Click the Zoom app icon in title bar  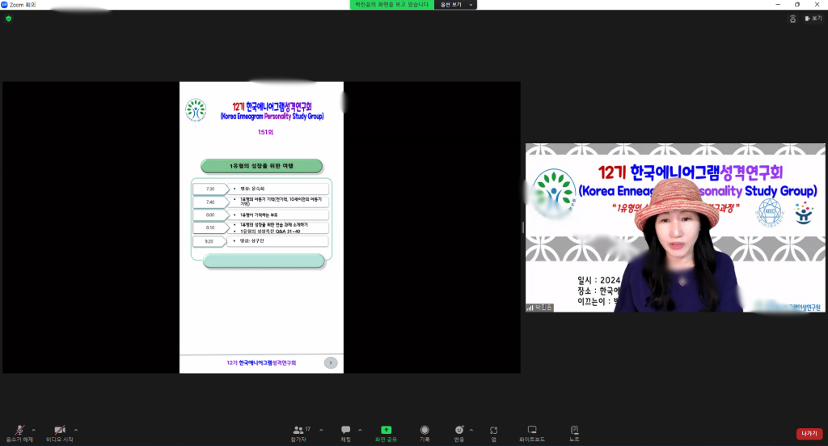(x=4, y=4)
